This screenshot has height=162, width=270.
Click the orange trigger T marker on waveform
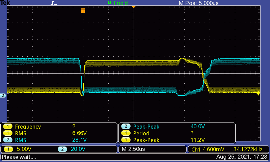click(x=83, y=11)
